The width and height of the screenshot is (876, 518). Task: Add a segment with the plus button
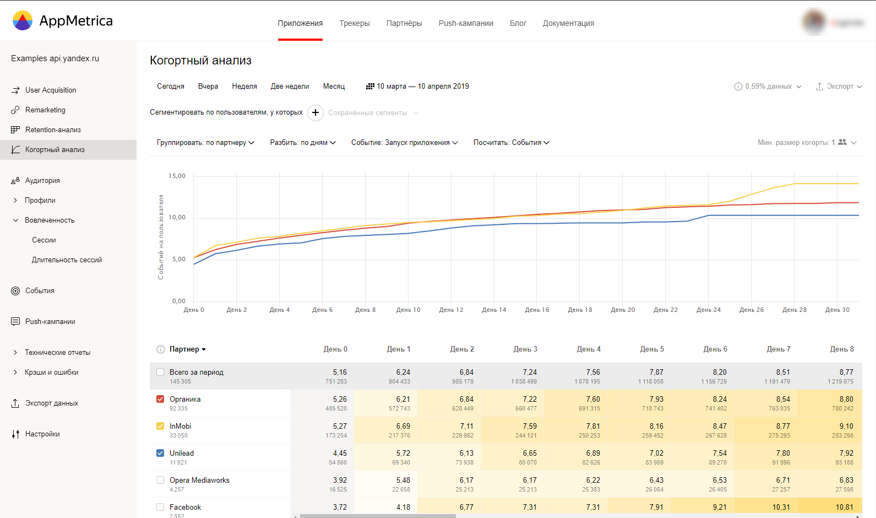point(315,113)
